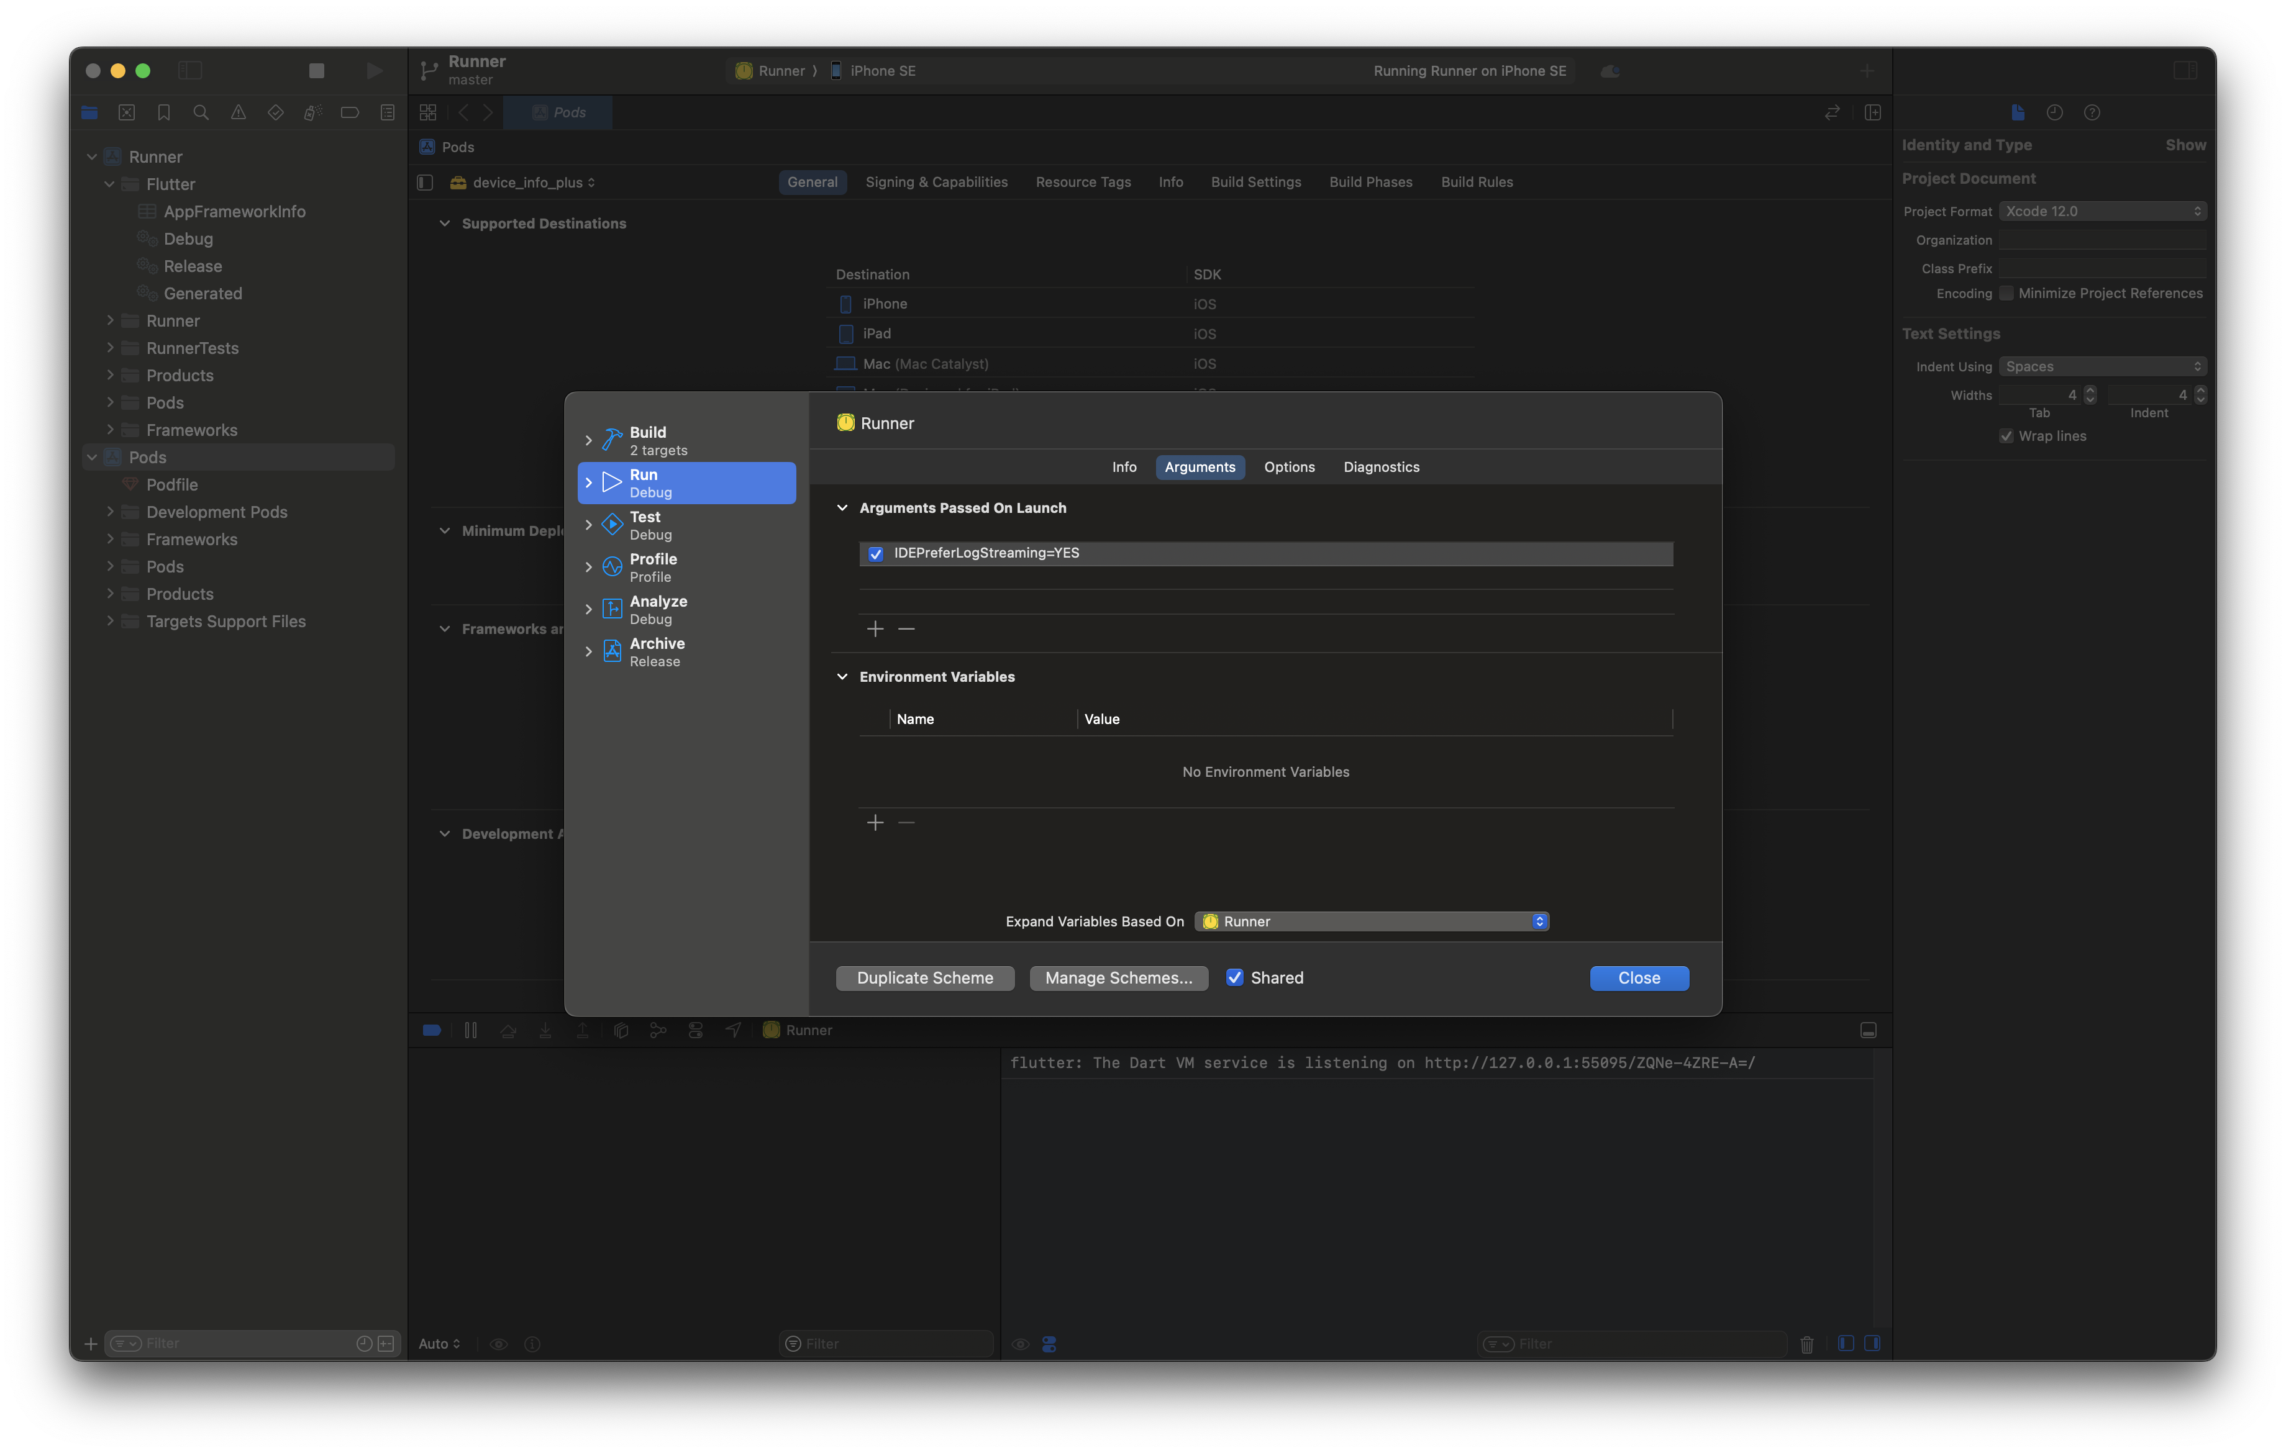Toggle the Shared scheme checkbox
2286x1453 pixels.
point(1234,977)
